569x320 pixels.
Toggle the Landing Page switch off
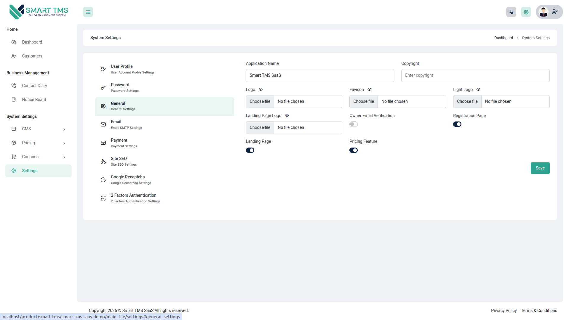click(x=250, y=150)
